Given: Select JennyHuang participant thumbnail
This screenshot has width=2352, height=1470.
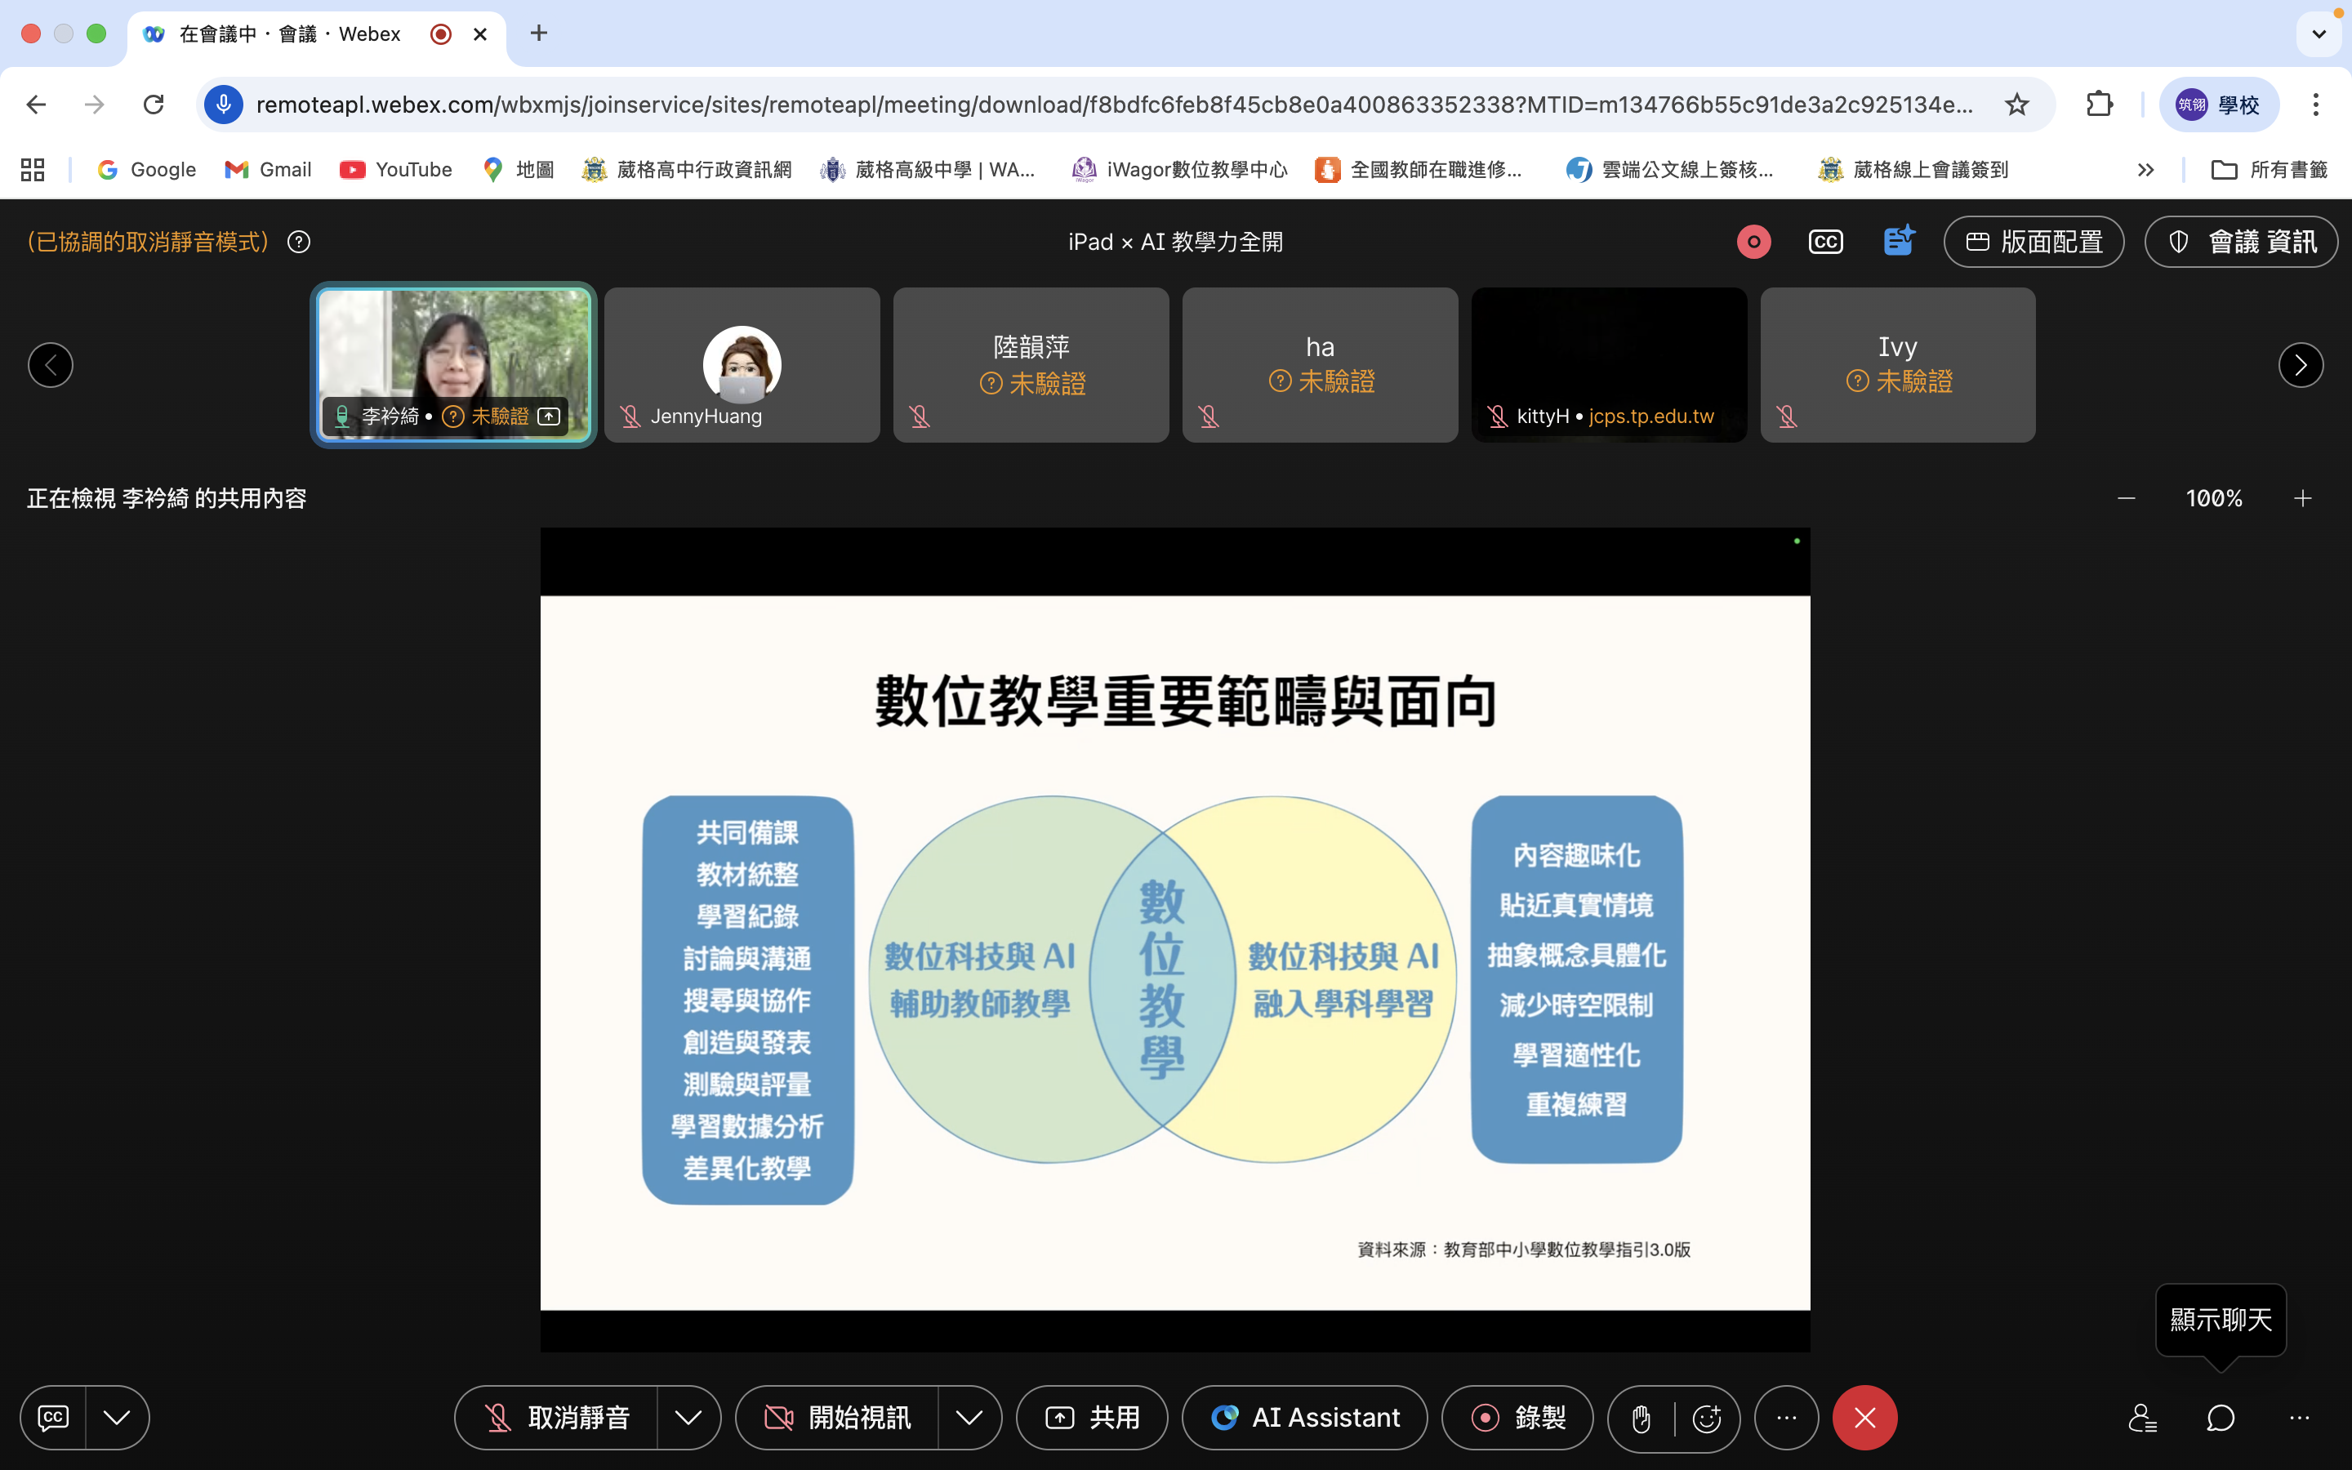Looking at the screenshot, I should (x=742, y=364).
